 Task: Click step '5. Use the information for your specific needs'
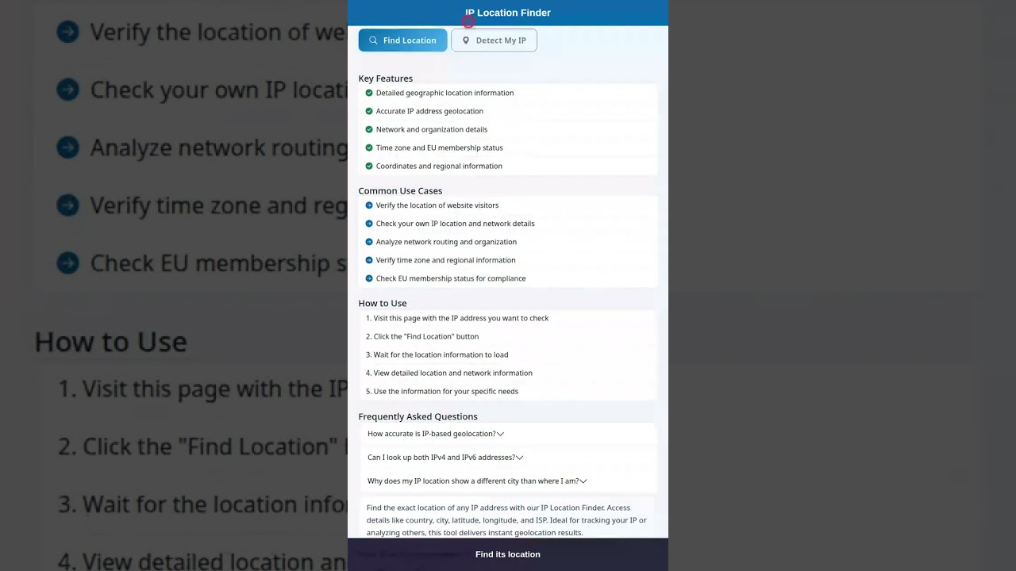(442, 391)
